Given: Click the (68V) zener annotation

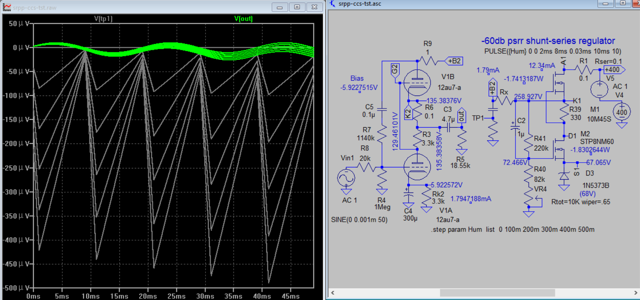Looking at the screenshot, I should (587, 194).
